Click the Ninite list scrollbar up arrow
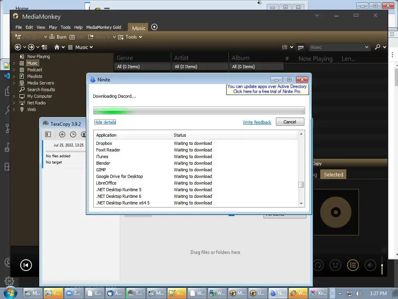This screenshot has width=398, height=299. click(x=301, y=134)
